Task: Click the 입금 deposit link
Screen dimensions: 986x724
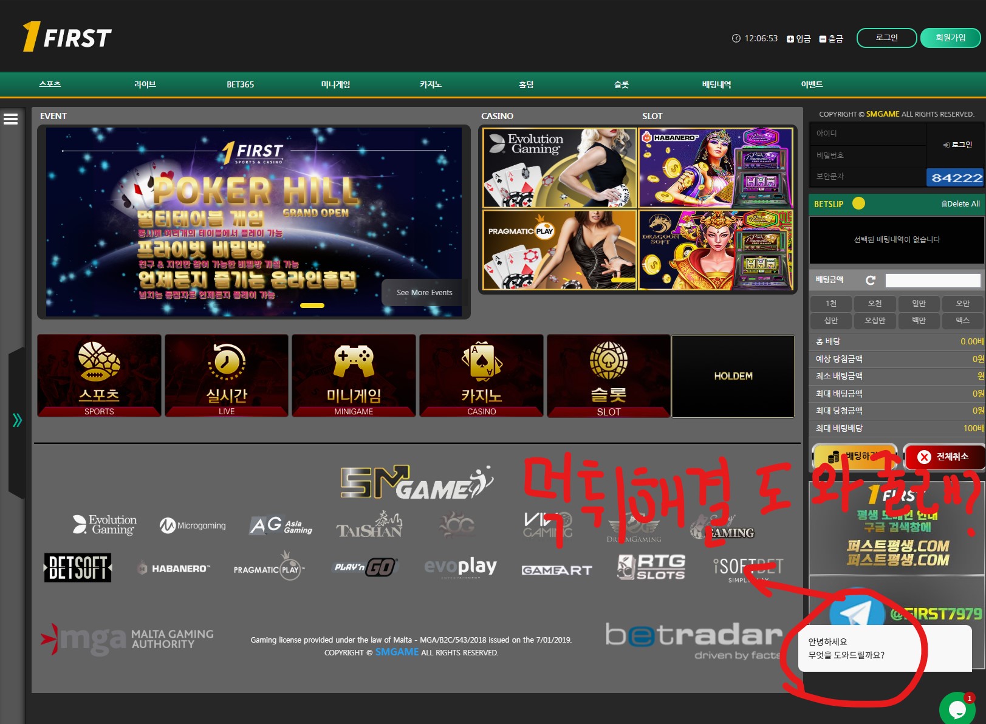Action: point(798,38)
